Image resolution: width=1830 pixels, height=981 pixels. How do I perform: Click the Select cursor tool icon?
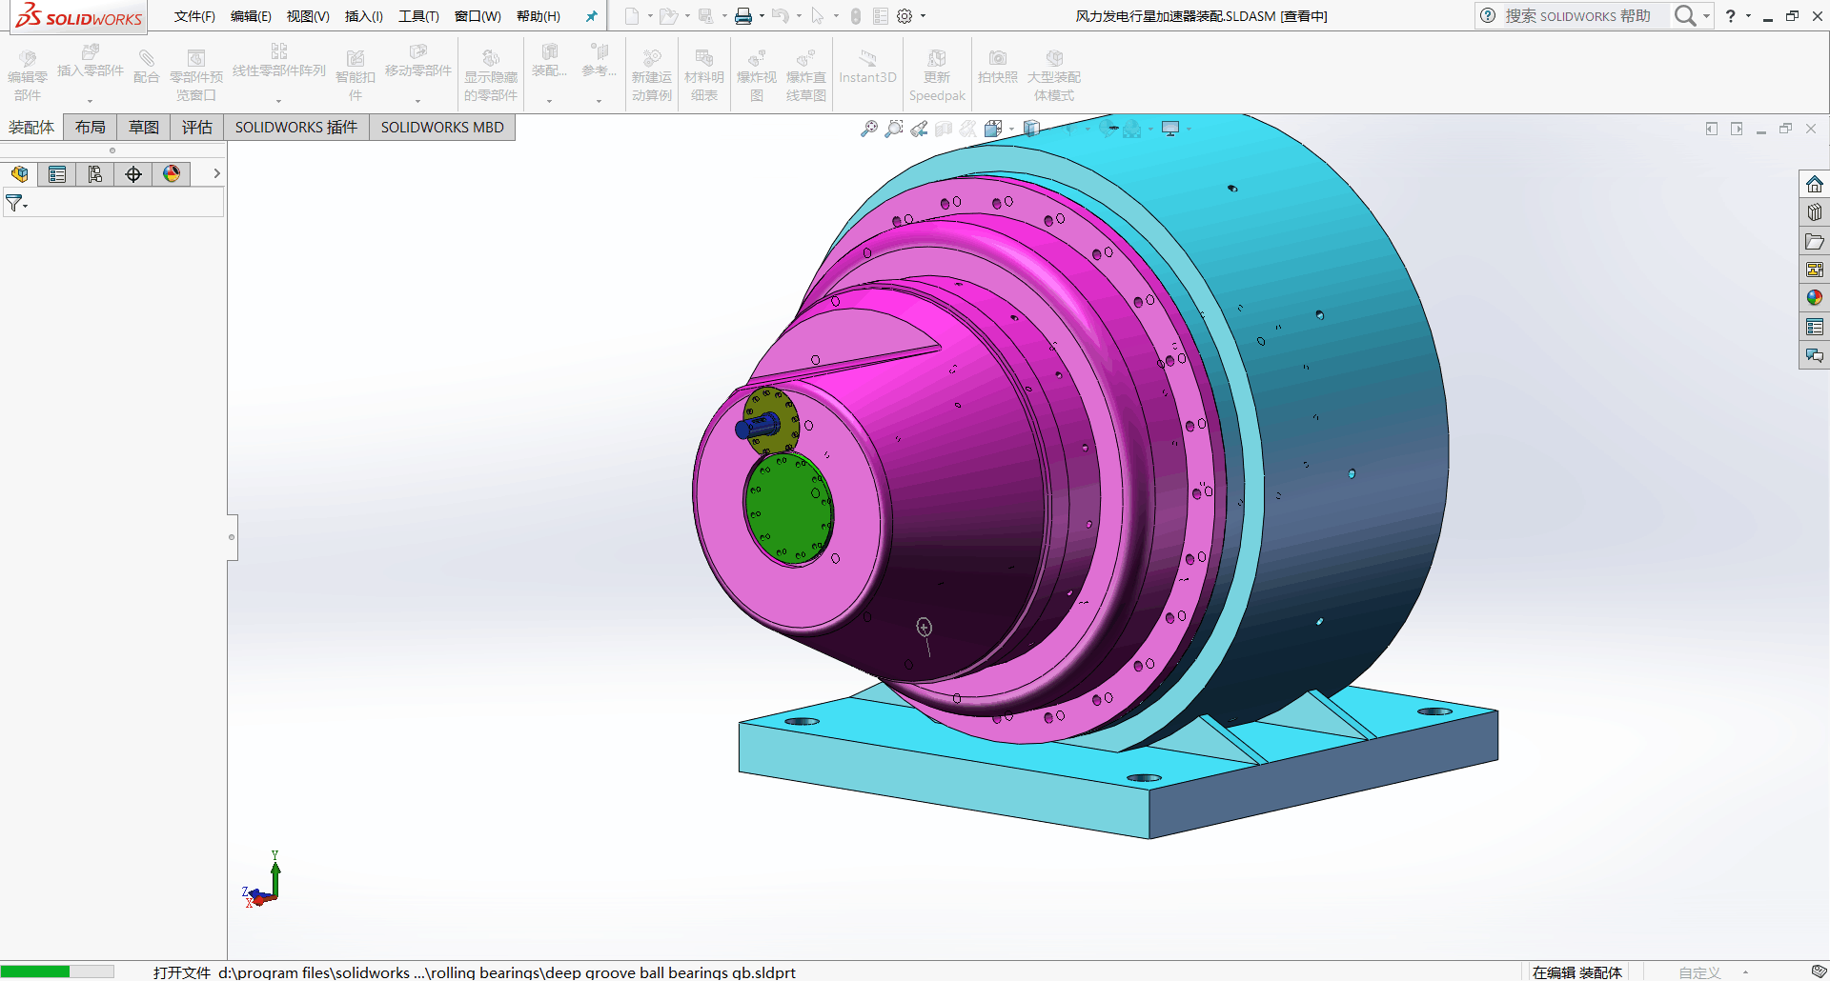[x=818, y=16]
